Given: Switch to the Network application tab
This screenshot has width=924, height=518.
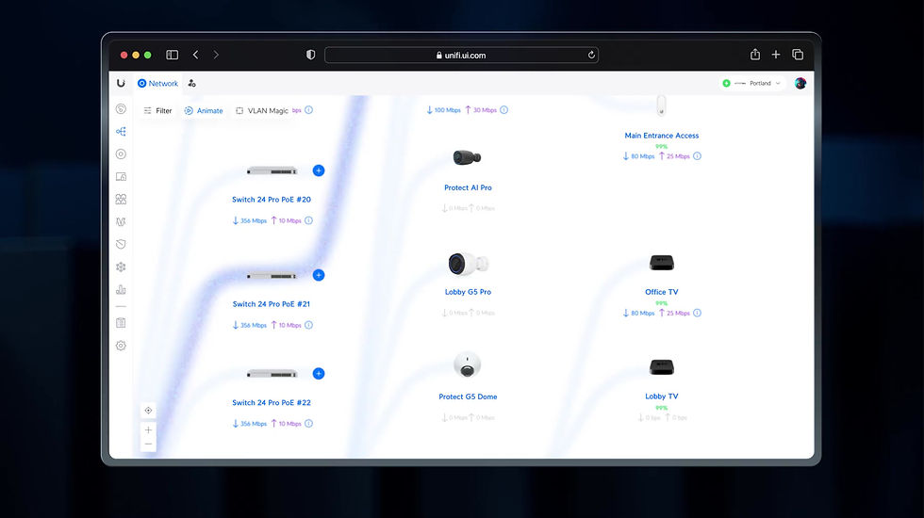Looking at the screenshot, I should click(158, 84).
